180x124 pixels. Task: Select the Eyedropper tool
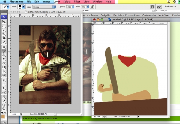point(4,101)
